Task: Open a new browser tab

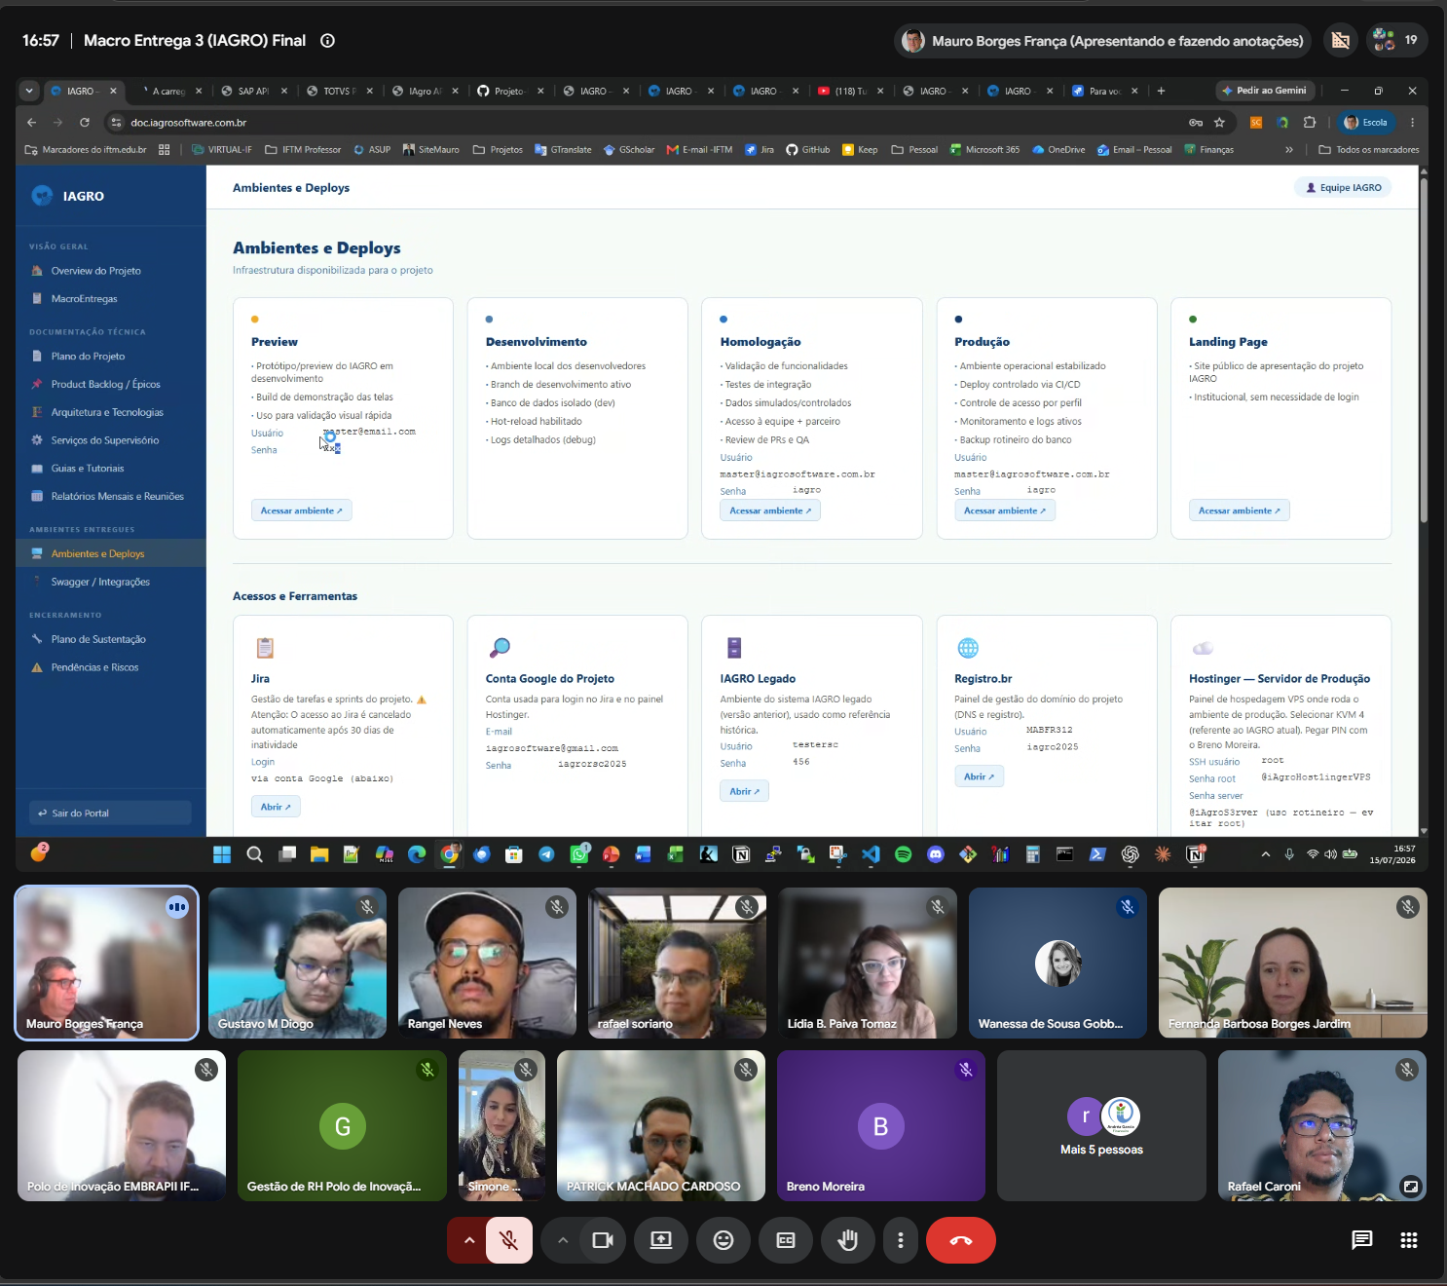Action: click(x=1161, y=91)
